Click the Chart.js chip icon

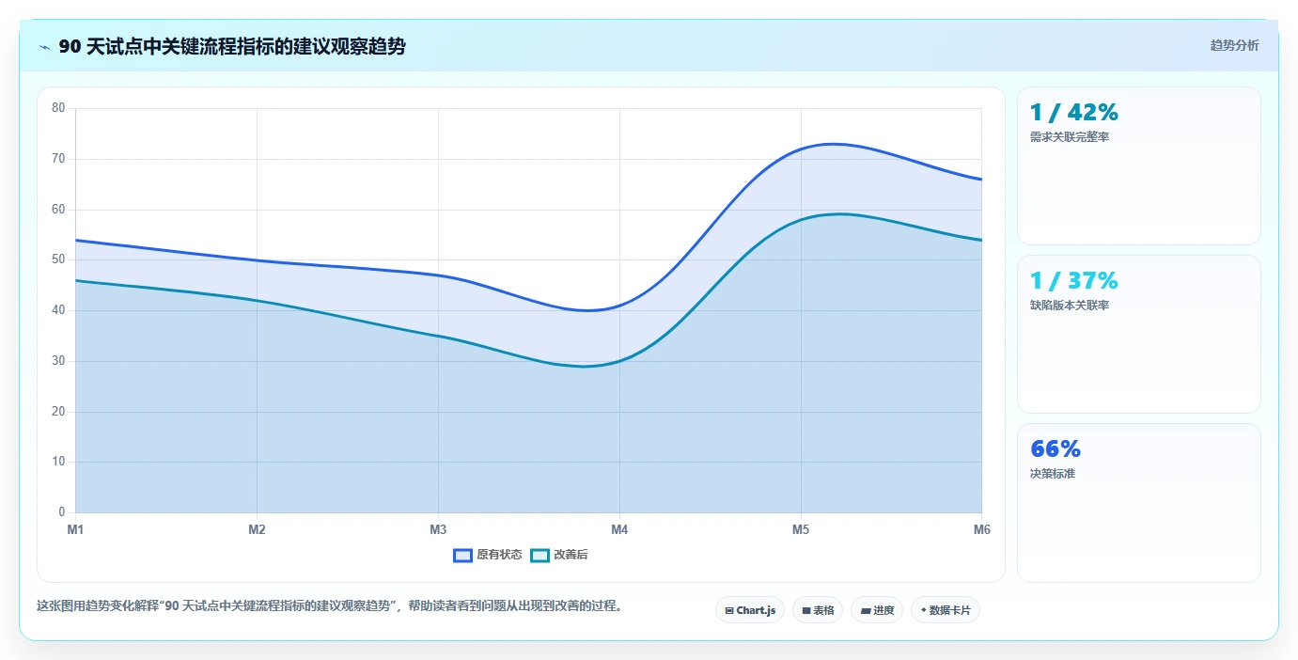[729, 610]
